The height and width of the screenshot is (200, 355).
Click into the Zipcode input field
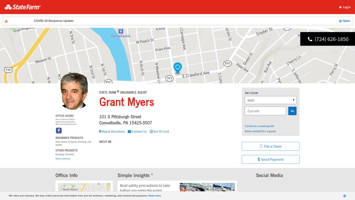[265, 111]
